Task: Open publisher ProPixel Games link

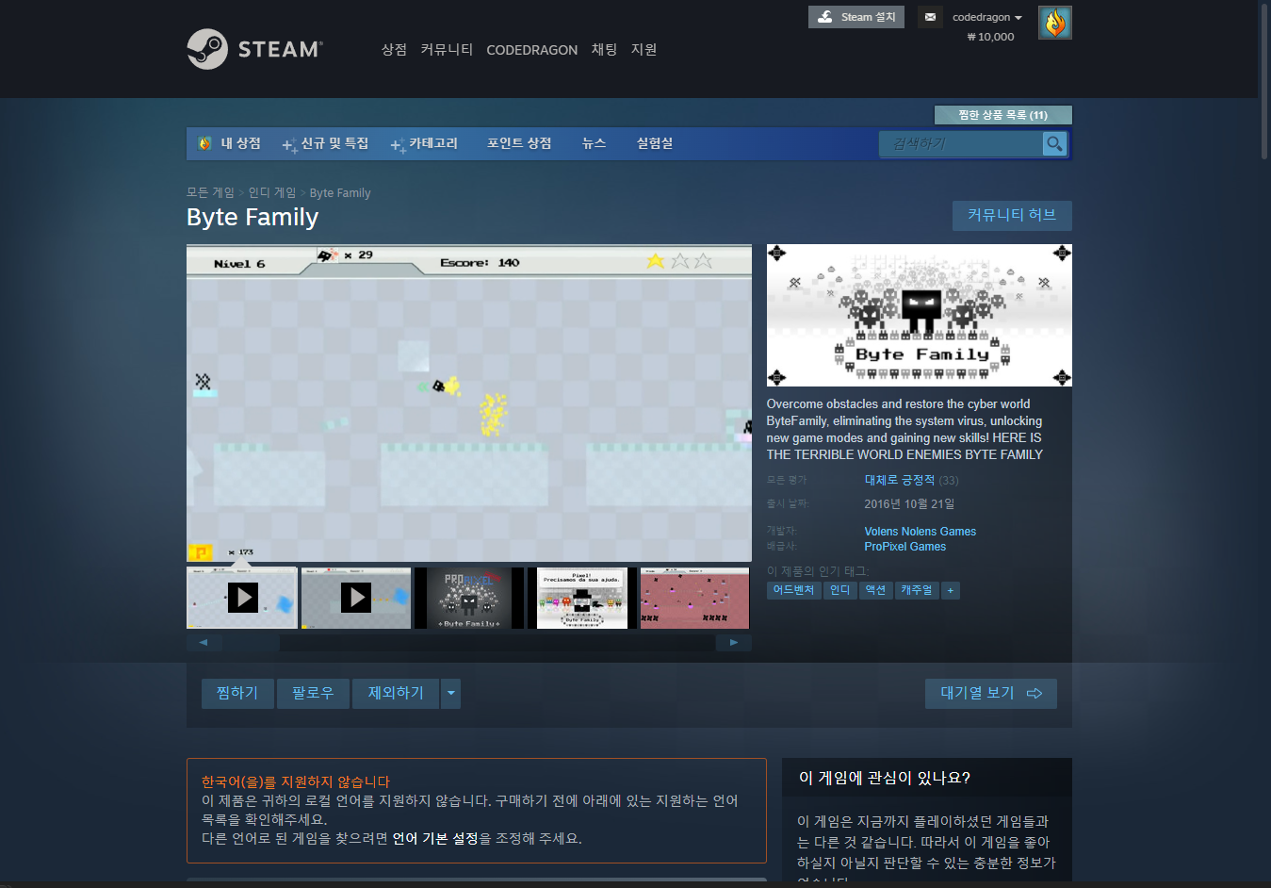Action: coord(904,547)
